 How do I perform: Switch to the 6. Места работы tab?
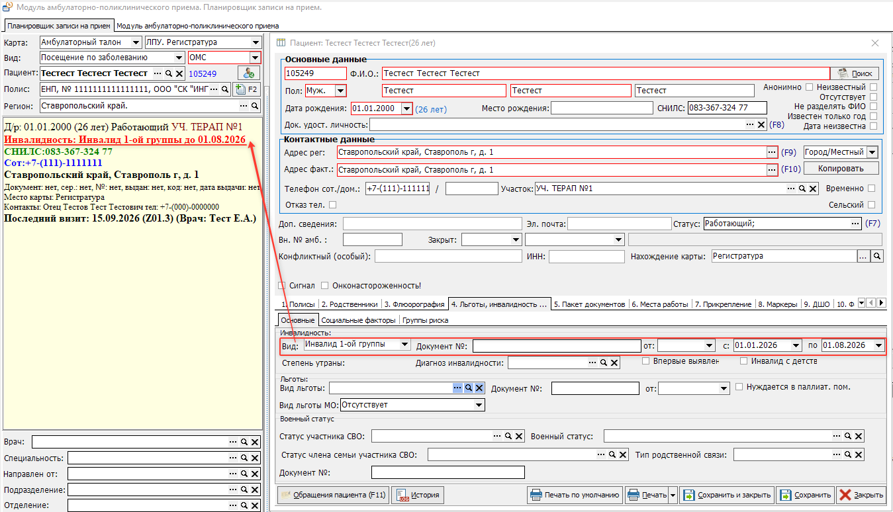(x=660, y=304)
